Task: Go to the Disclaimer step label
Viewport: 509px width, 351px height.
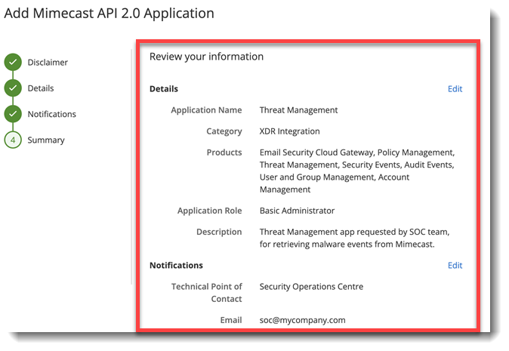Action: (48, 62)
